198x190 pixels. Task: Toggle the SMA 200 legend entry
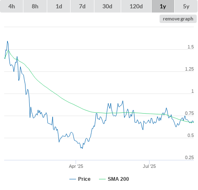[114, 179]
